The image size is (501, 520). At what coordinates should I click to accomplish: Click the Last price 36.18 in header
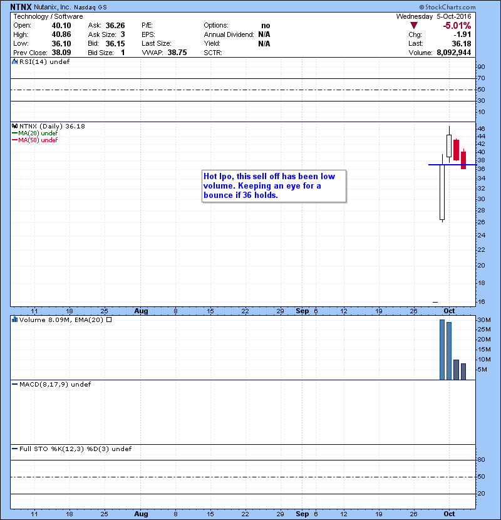coord(461,43)
